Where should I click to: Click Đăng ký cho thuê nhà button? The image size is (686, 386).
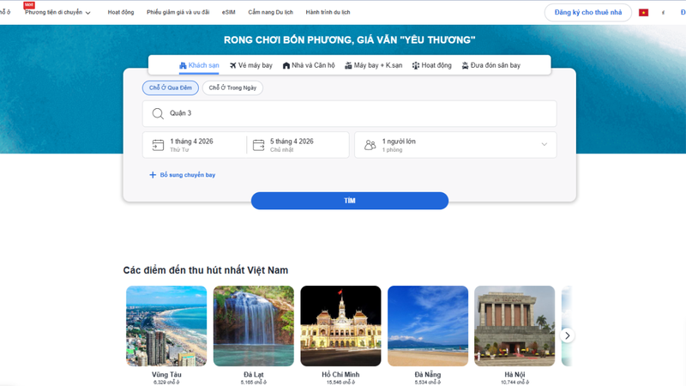coord(588,12)
